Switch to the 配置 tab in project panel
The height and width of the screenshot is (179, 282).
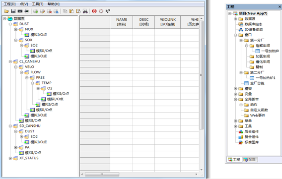(250, 160)
